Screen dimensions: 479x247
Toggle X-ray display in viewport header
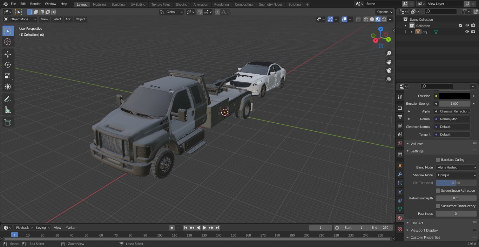[x=358, y=19]
